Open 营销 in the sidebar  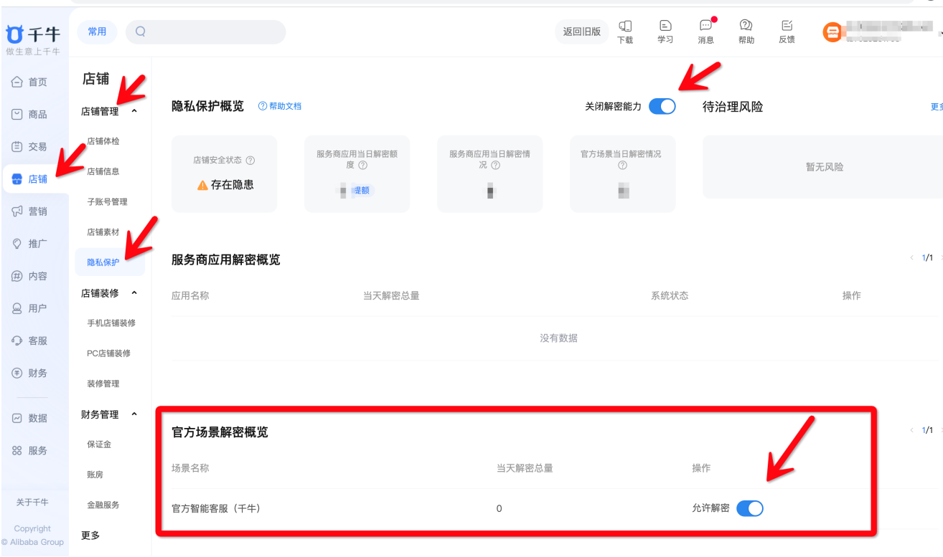click(x=29, y=211)
